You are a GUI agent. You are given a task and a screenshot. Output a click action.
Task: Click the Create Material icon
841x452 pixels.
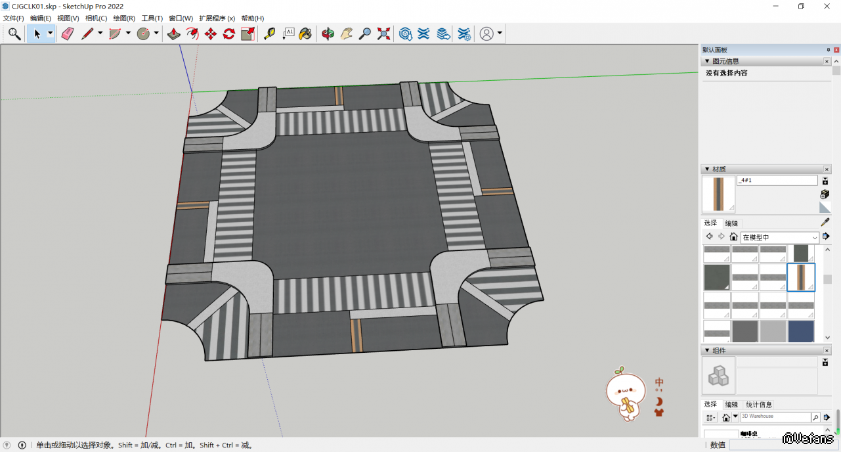pos(825,194)
